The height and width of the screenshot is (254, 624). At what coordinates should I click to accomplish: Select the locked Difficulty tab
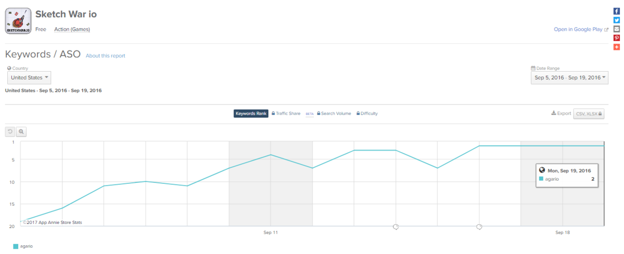coord(367,113)
